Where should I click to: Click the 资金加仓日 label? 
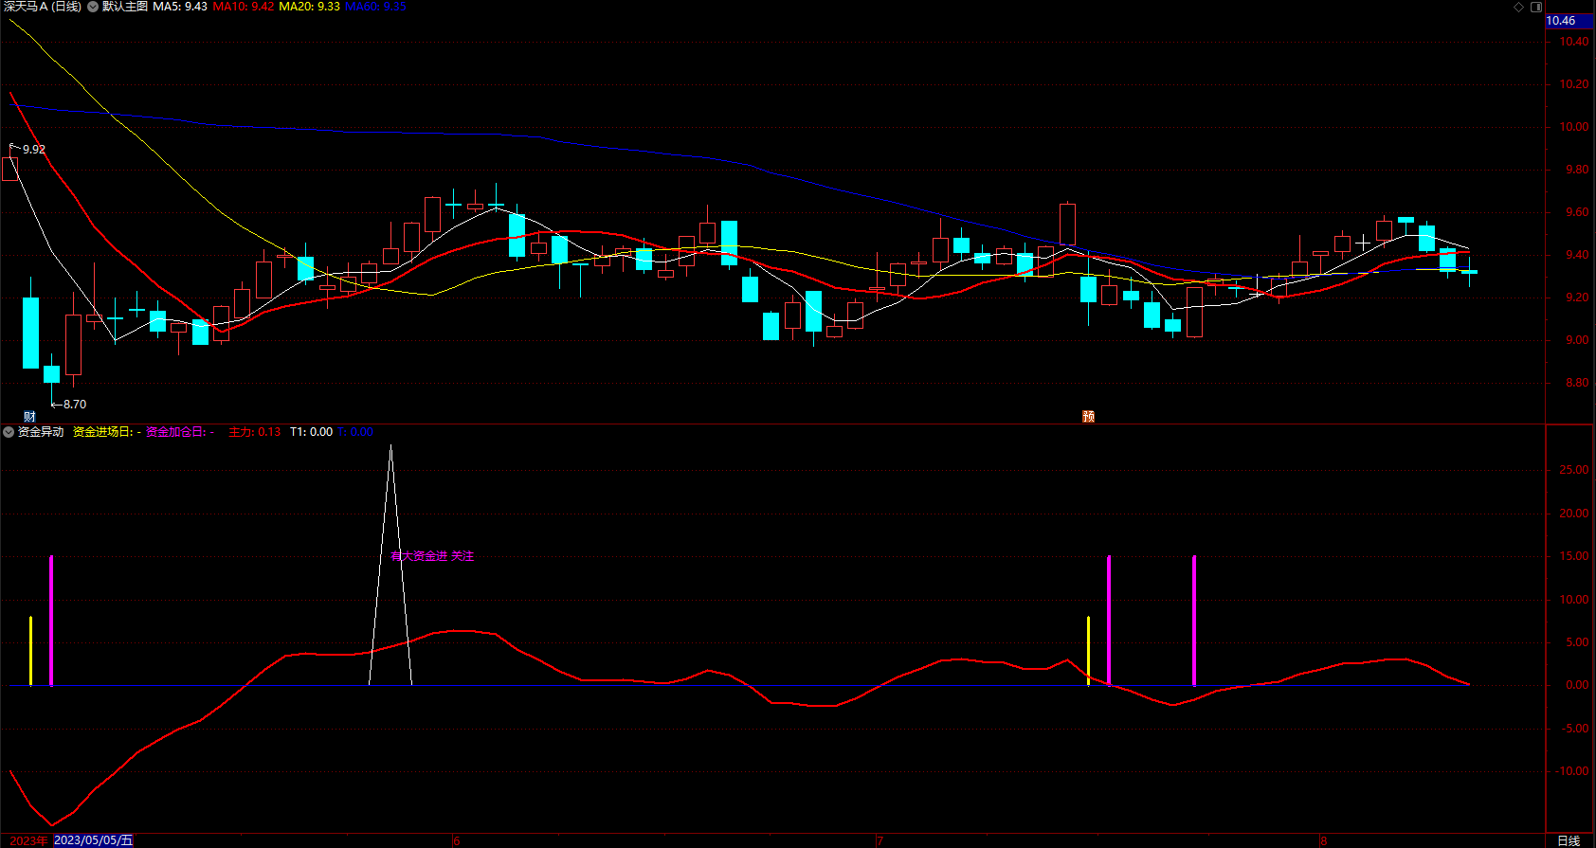[176, 432]
